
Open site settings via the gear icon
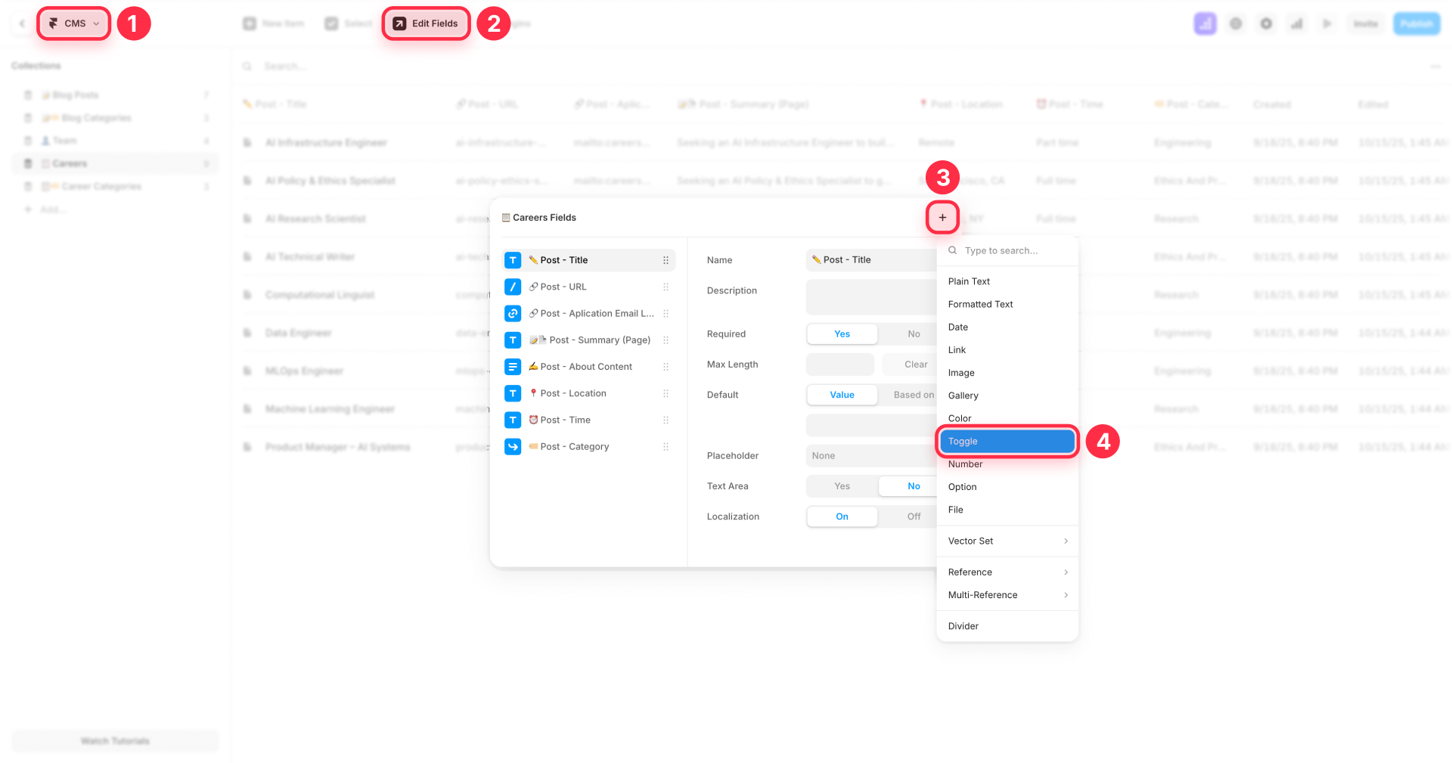[x=1266, y=23]
